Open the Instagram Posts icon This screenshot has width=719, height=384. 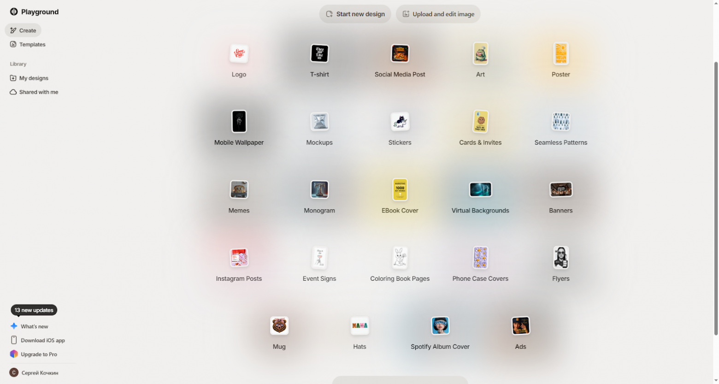239,258
